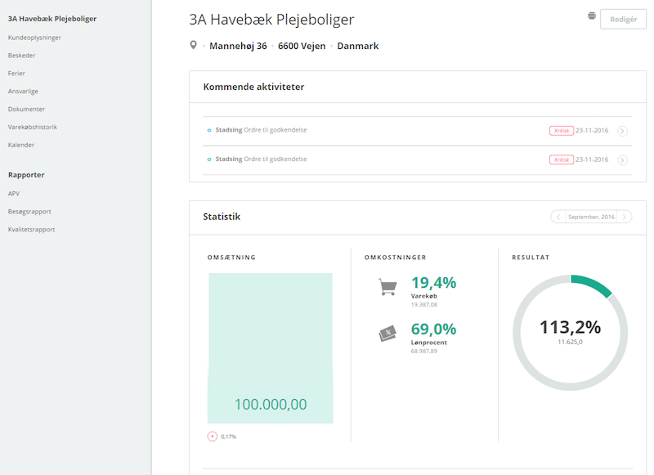
Task: Click the Lønprocent money icon
Action: coord(387,334)
